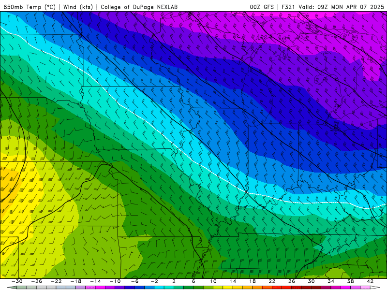387x290 pixels.
Task: Click the '22' colorbar label
Action: [272, 281]
